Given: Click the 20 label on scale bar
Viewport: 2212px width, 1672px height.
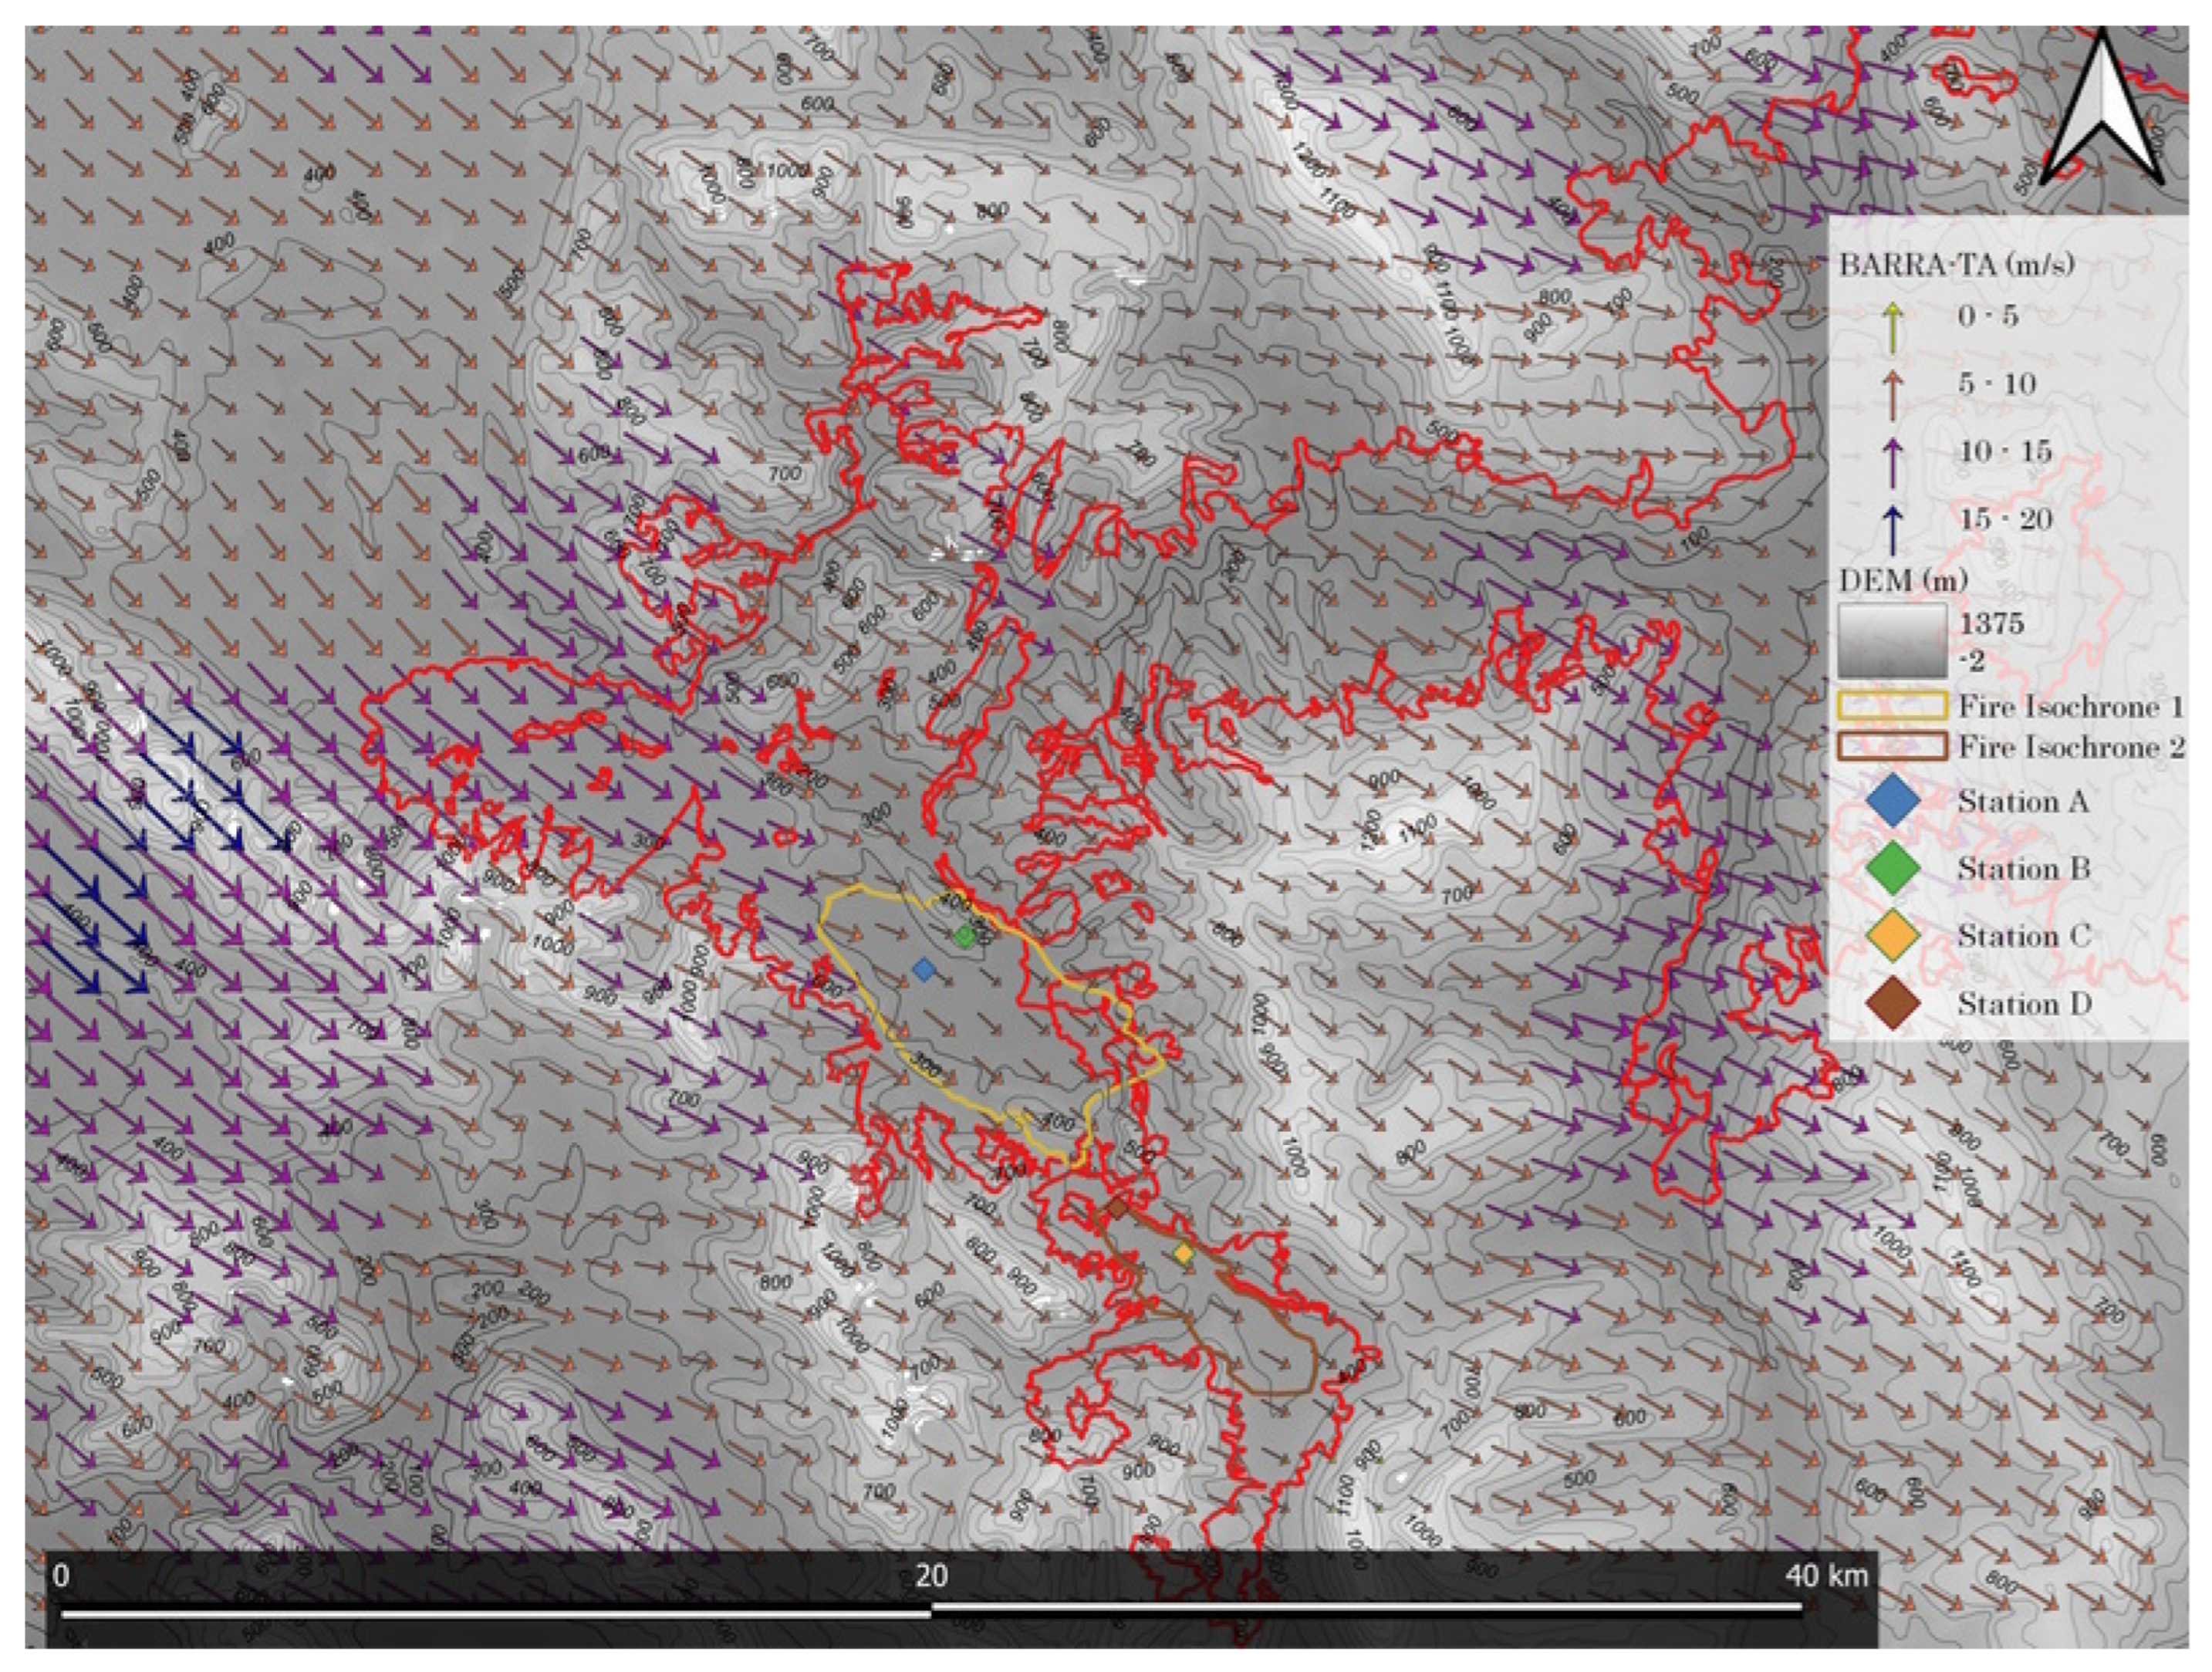Looking at the screenshot, I should coord(931,1576).
